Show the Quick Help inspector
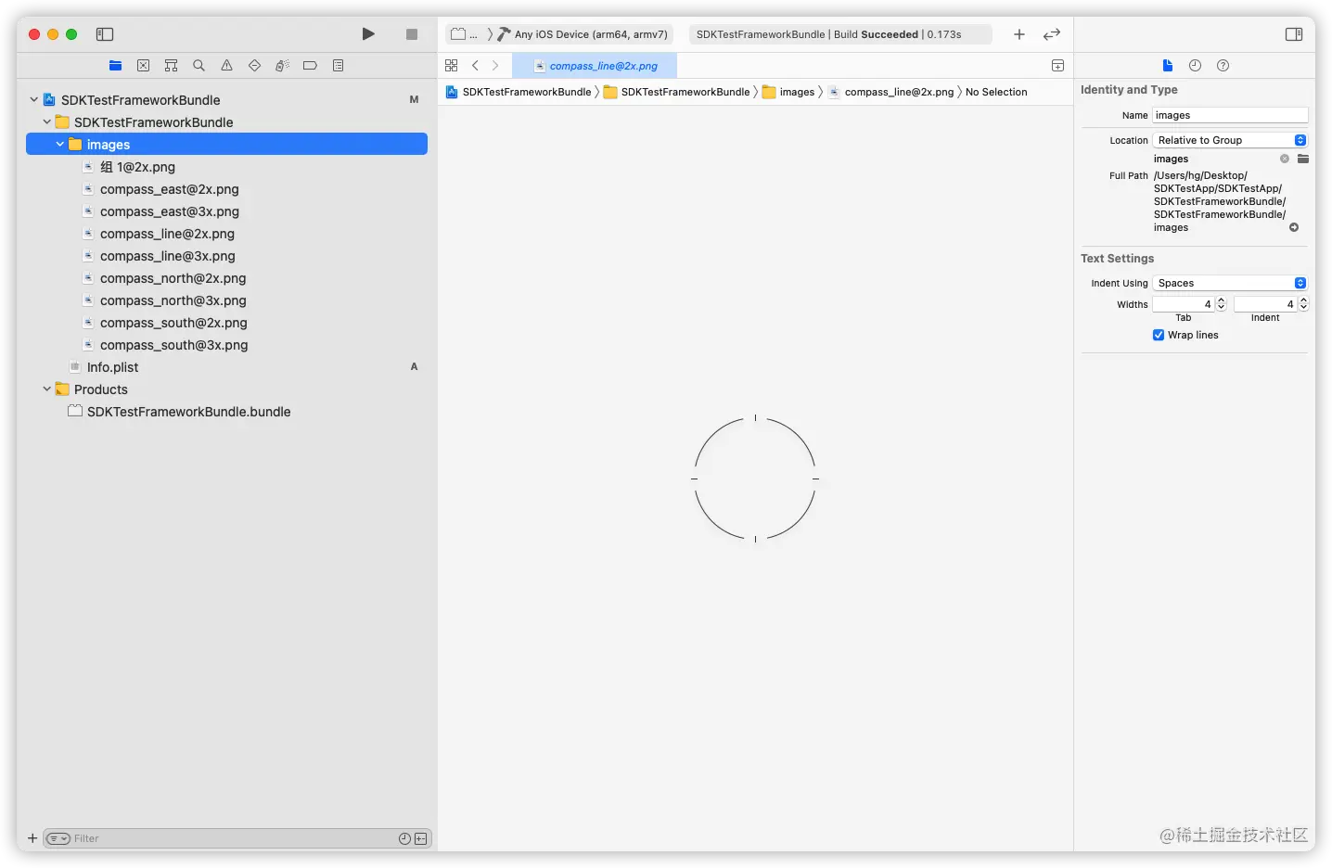Viewport: 1332px width, 868px height. [1223, 66]
